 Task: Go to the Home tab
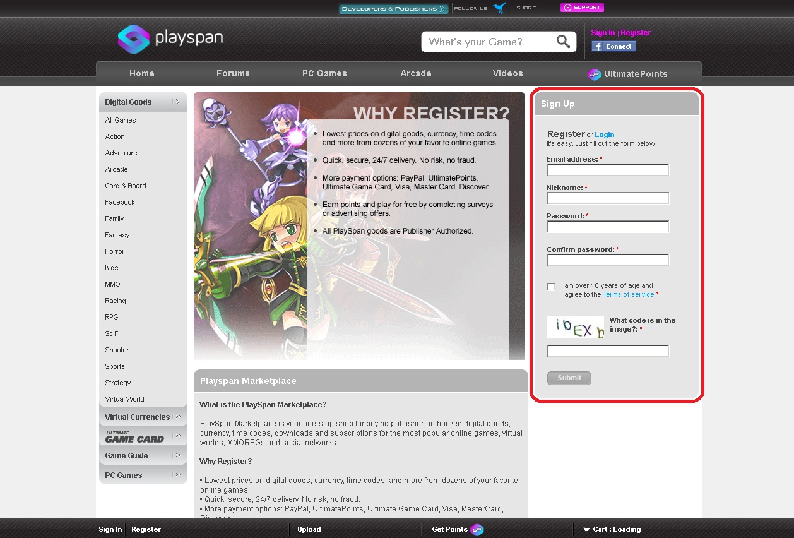(x=142, y=73)
